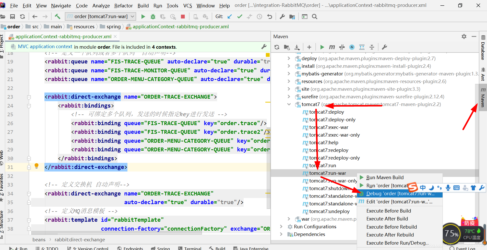Reimport all Maven projects icon
This screenshot has width=487, height=250.
[277, 47]
